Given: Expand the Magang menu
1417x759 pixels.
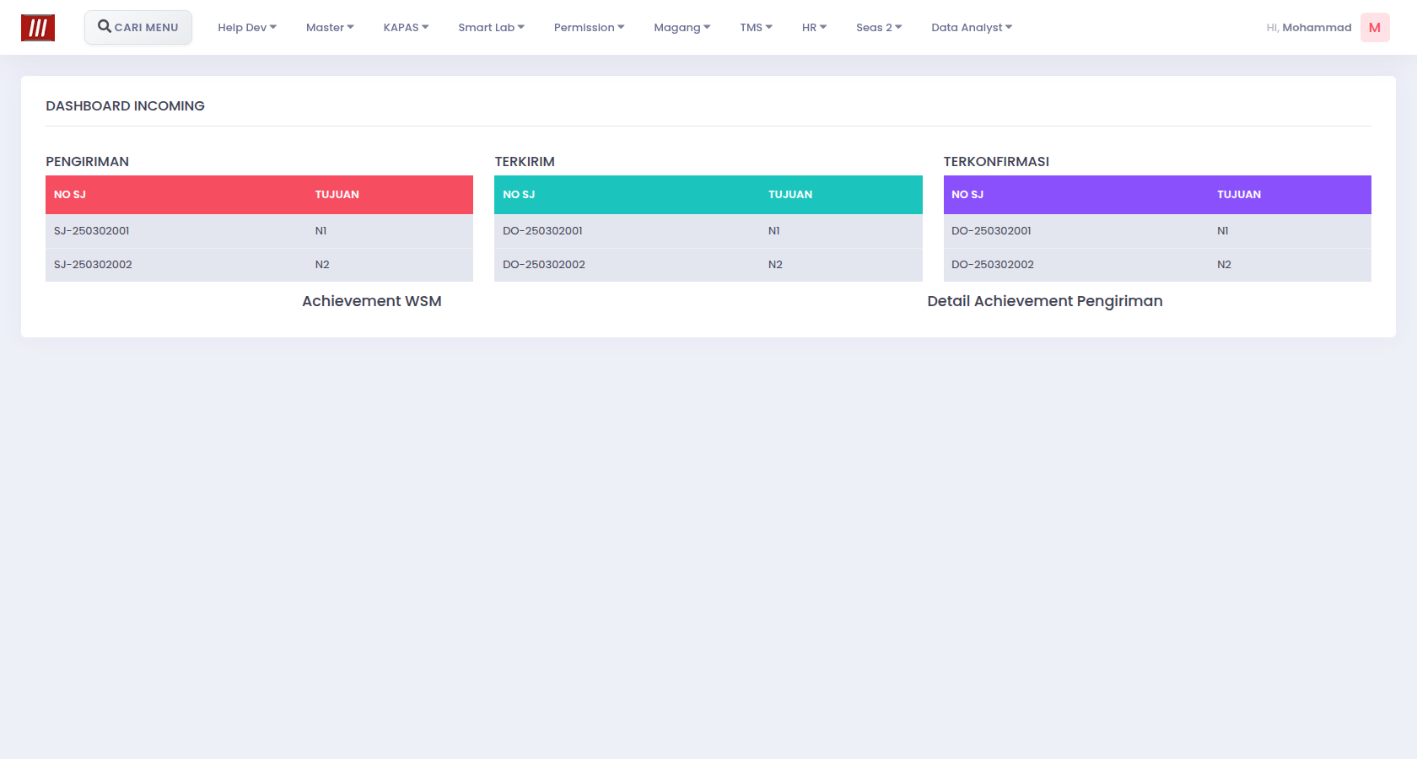Looking at the screenshot, I should pyautogui.click(x=682, y=28).
